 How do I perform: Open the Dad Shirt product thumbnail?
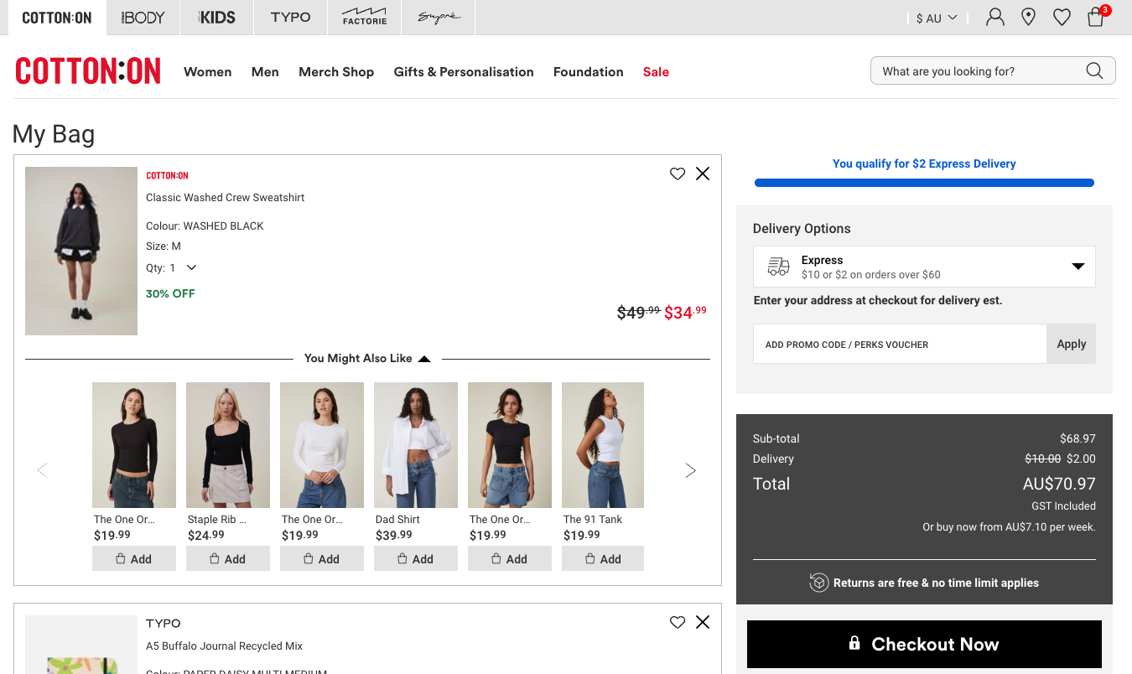click(x=416, y=445)
